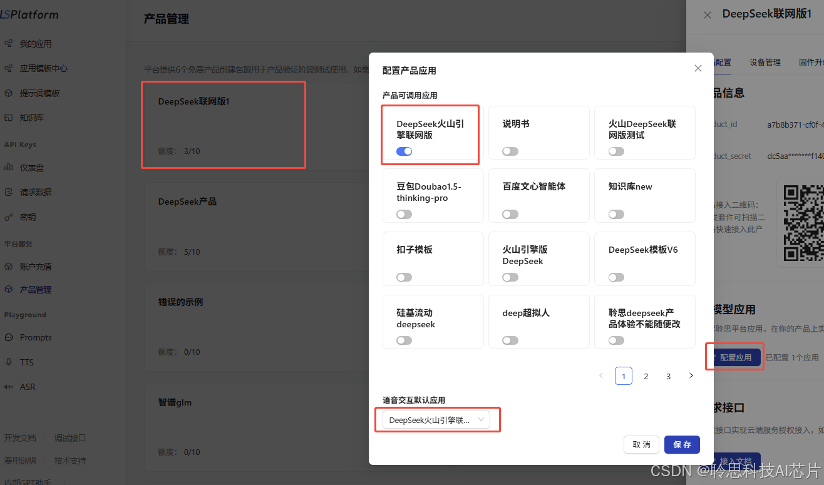
Task: Turn on the deep超拟人 switch
Action: point(510,340)
